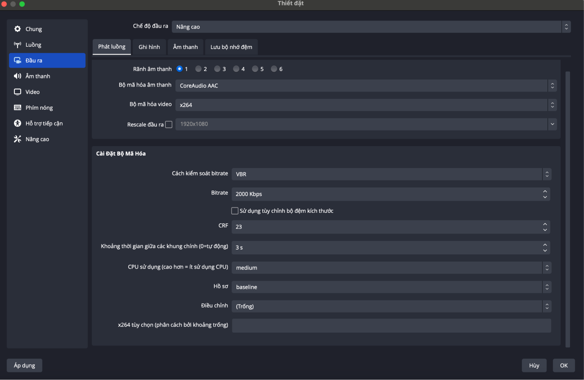Open the Video settings section
Screen dimensions: 584x380
pyautogui.click(x=47, y=92)
